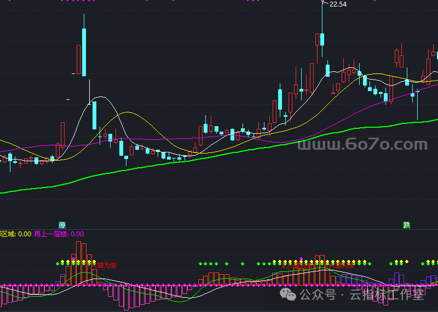Select the cyan candle body under the 22.54 high
Image resolution: width=438 pixels, height=312 pixels.
coord(322,39)
